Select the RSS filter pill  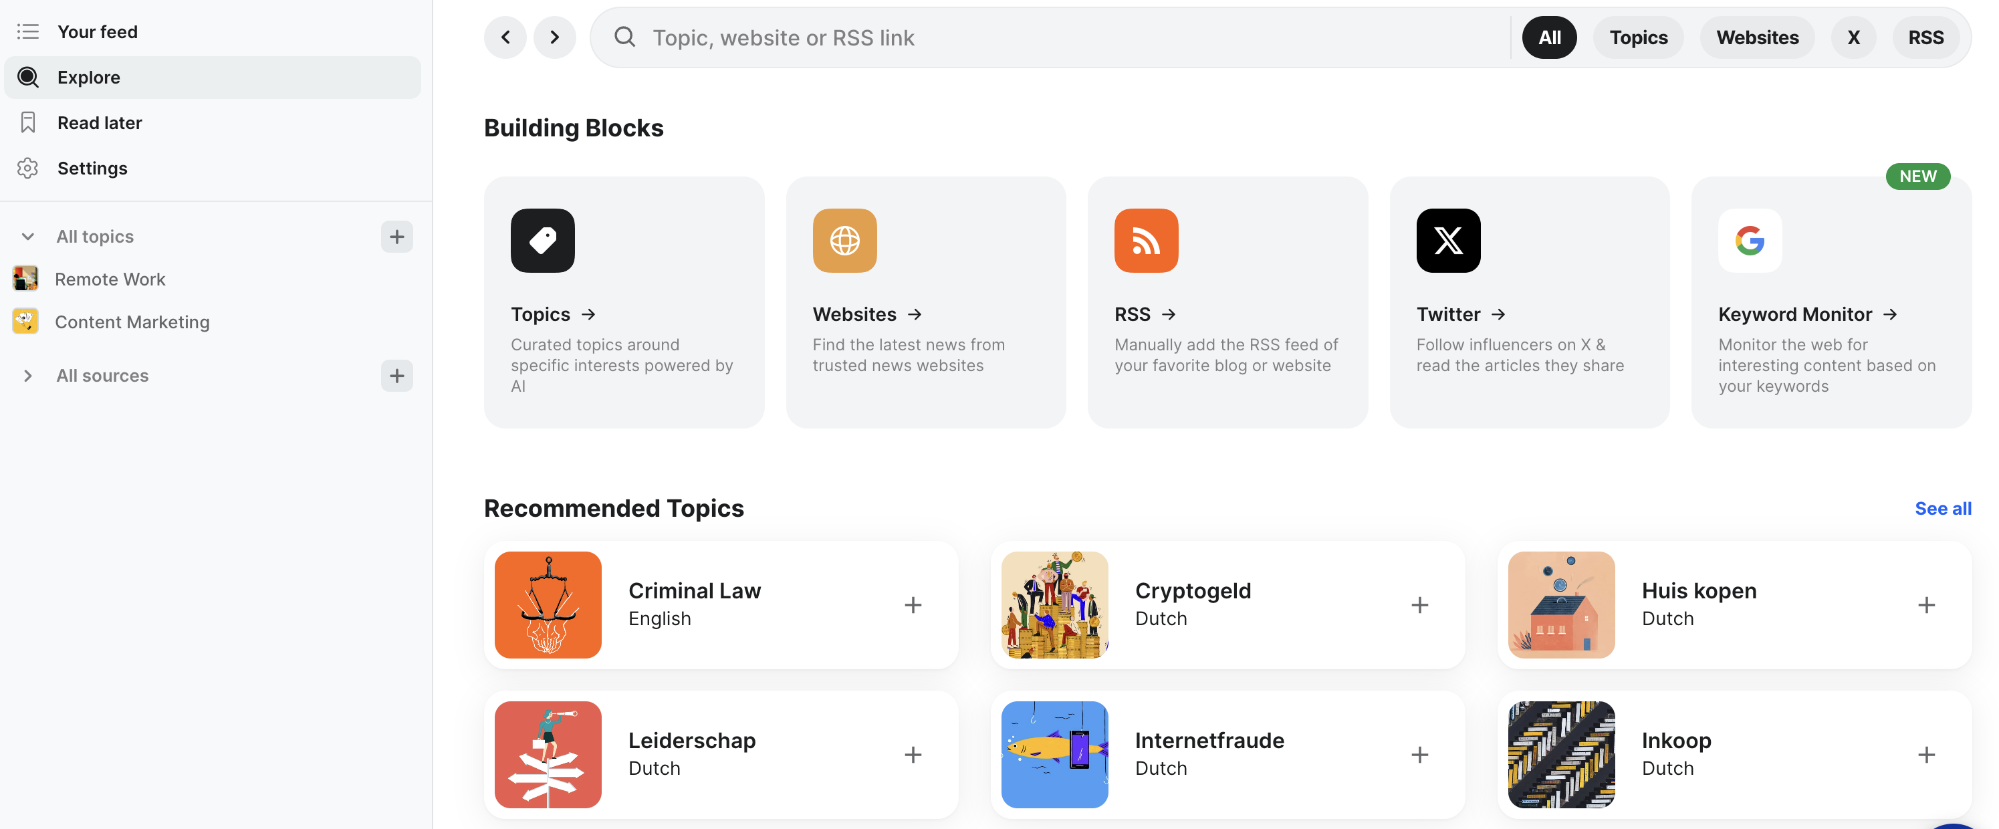(1926, 37)
